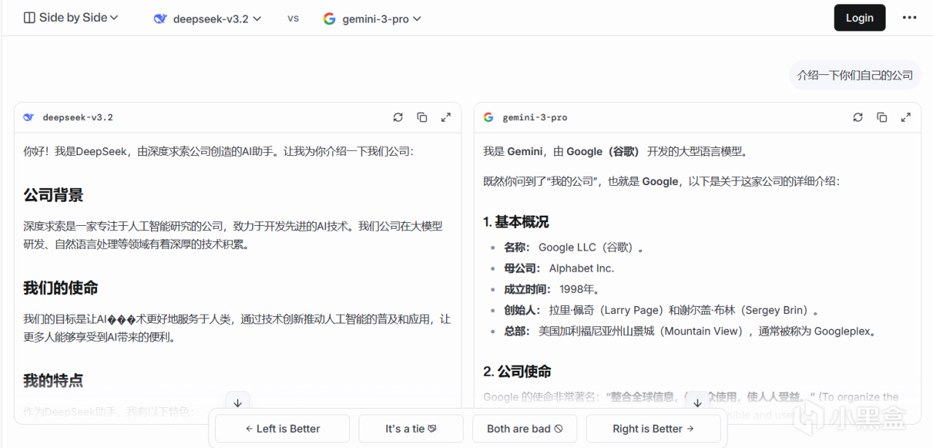The width and height of the screenshot is (933, 448).
Task: Click the 母公司 Alphabet Inc. bullet line
Action: coord(559,268)
